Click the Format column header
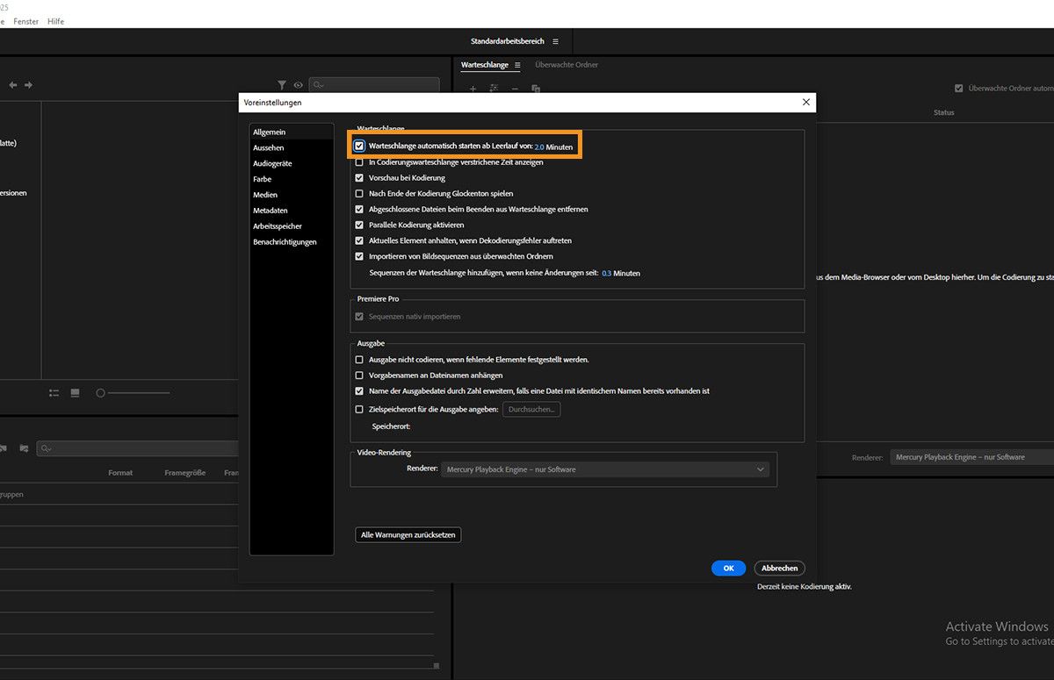This screenshot has width=1054, height=680. pyautogui.click(x=120, y=473)
